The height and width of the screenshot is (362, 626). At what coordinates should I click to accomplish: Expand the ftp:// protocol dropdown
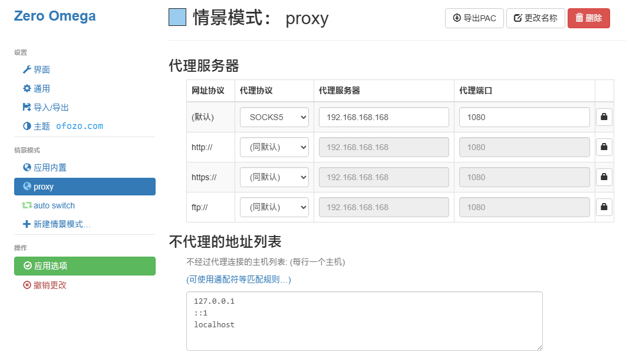tap(274, 207)
